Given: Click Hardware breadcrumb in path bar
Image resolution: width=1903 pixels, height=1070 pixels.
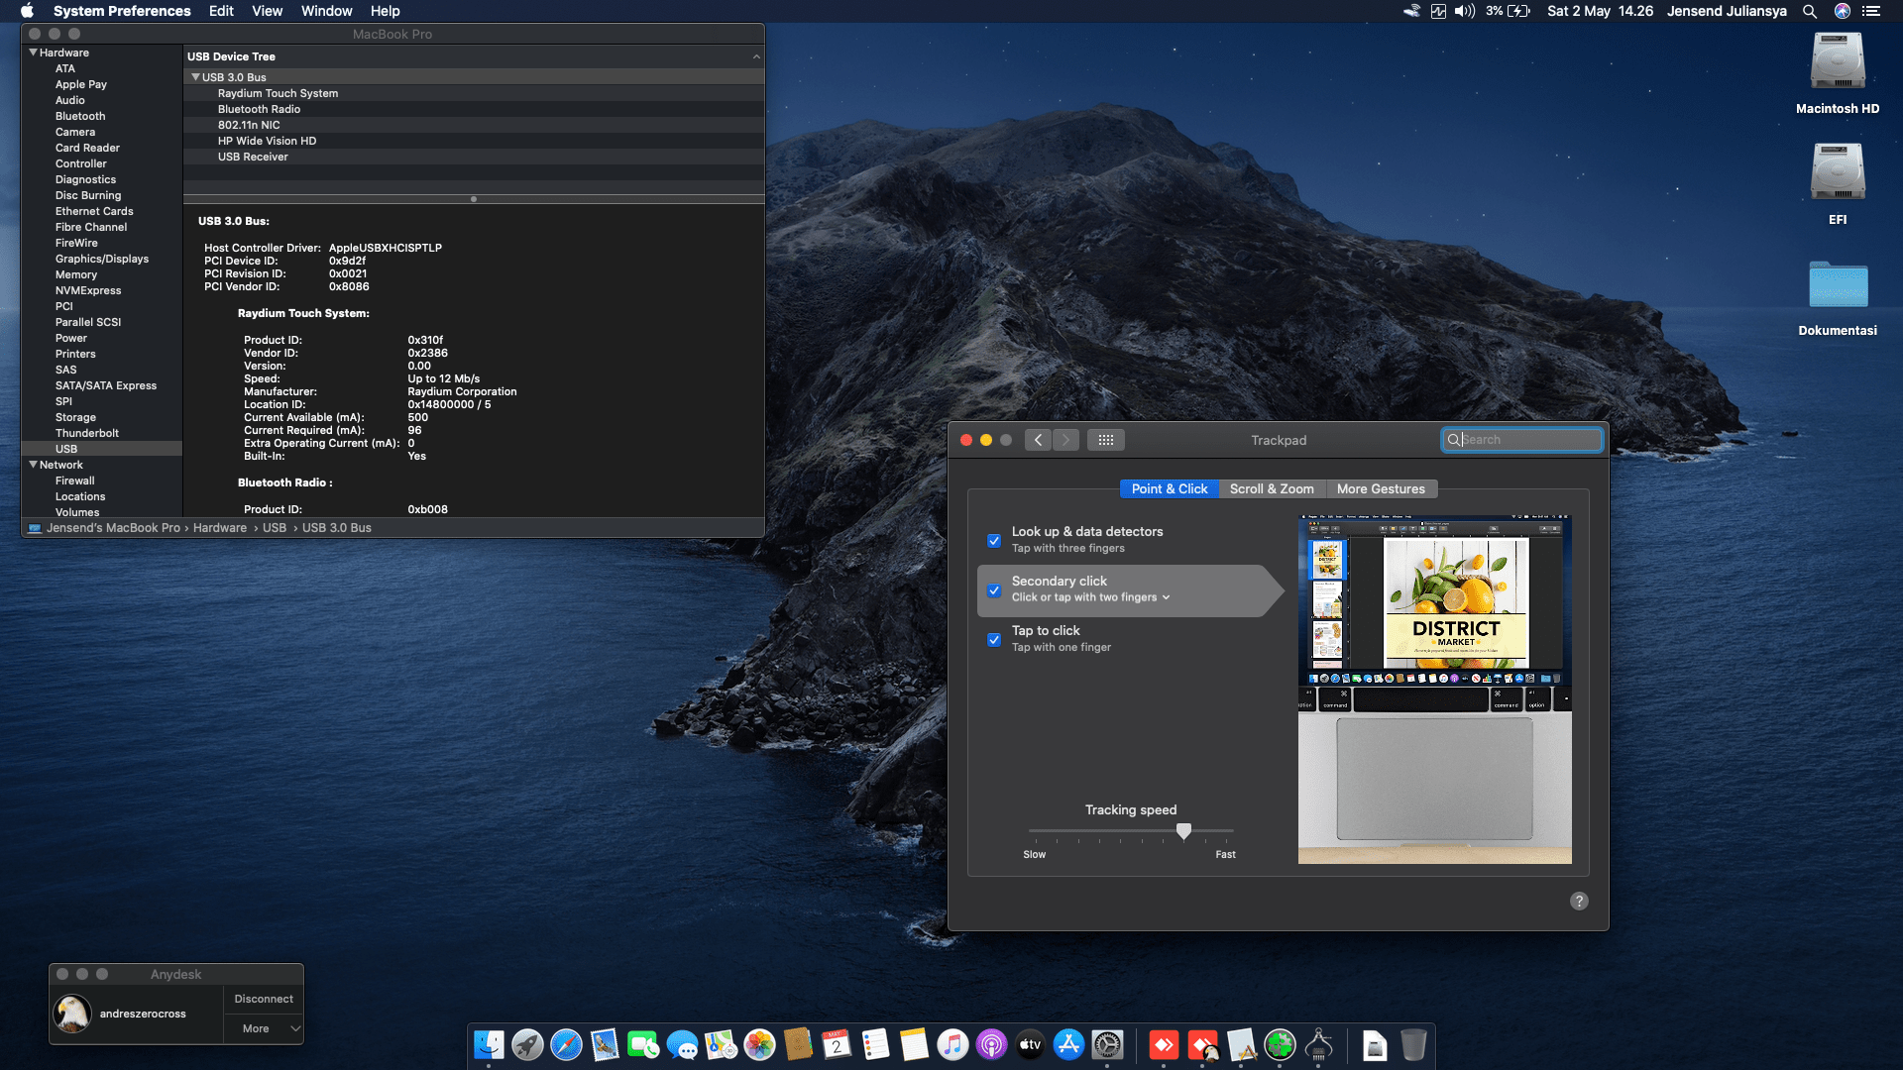Looking at the screenshot, I should 220,528.
